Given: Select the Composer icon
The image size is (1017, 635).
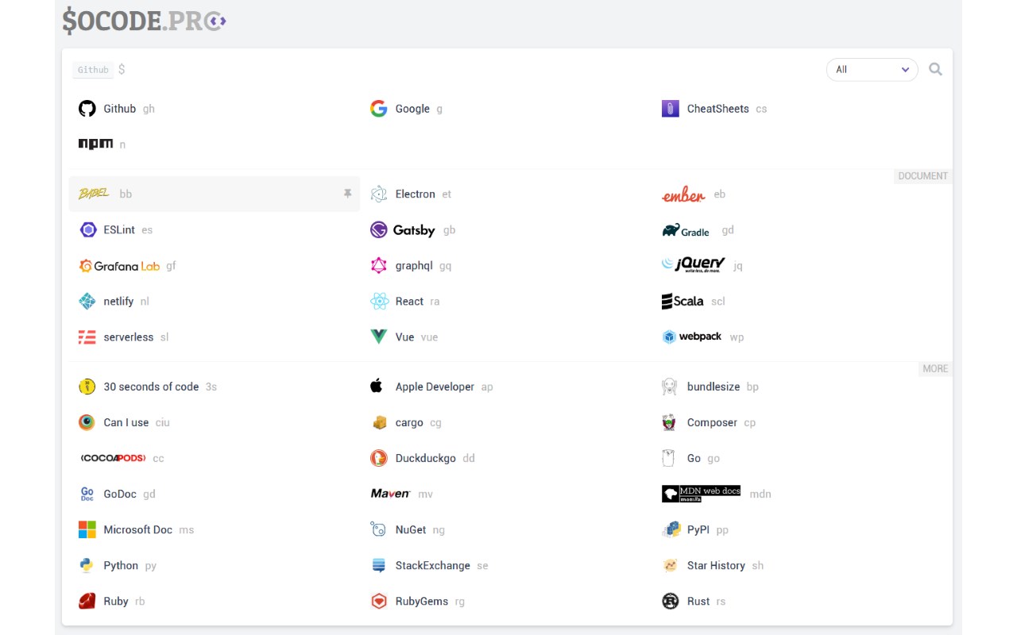Looking at the screenshot, I should (x=669, y=422).
